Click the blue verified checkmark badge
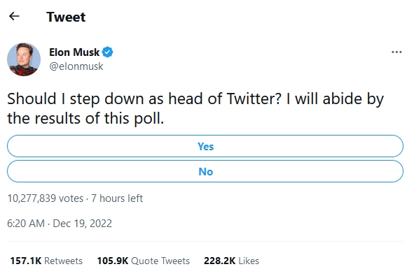 (107, 52)
